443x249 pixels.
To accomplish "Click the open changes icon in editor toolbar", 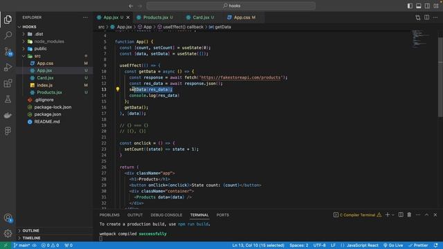I will click(418, 17).
